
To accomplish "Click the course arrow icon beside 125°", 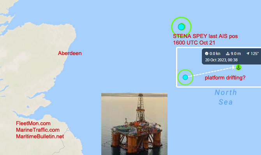I will 248,53.
